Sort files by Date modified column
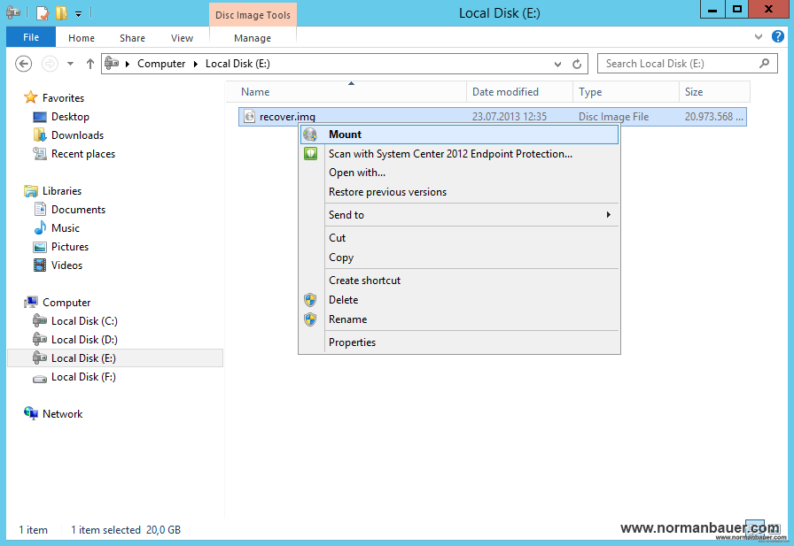794x546 pixels. tap(505, 92)
